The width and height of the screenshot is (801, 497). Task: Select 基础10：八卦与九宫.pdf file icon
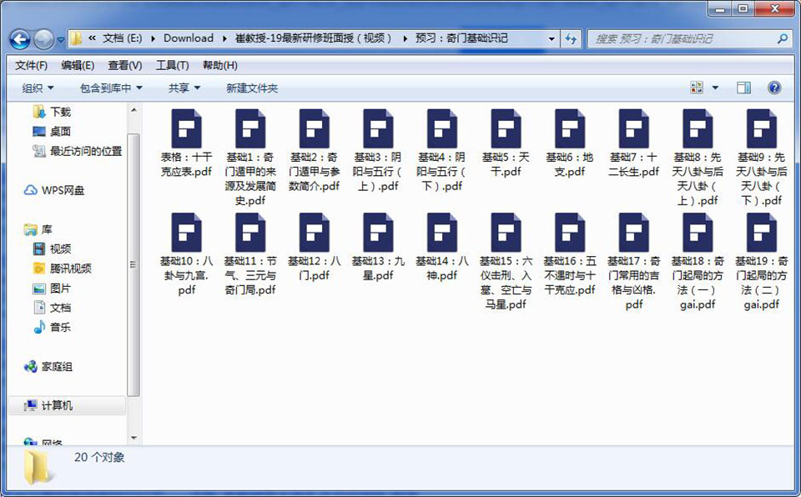186,233
